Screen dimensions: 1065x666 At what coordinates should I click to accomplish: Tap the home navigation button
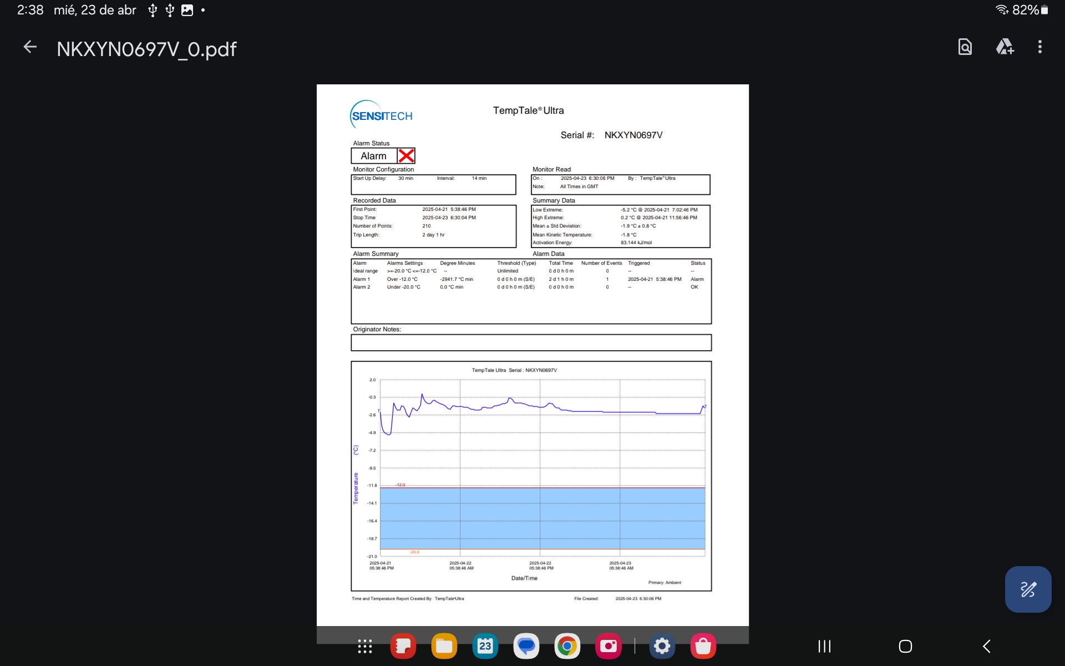(905, 646)
